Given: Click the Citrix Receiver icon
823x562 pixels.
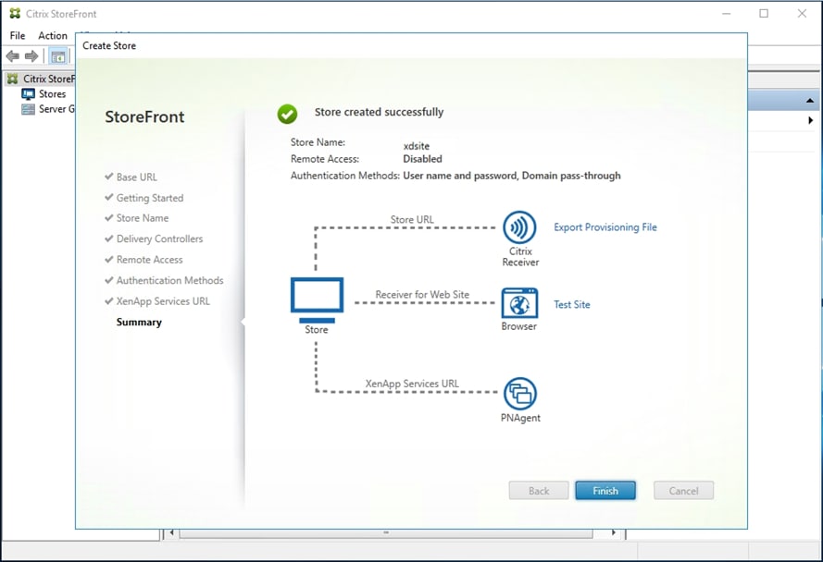Looking at the screenshot, I should point(519,227).
